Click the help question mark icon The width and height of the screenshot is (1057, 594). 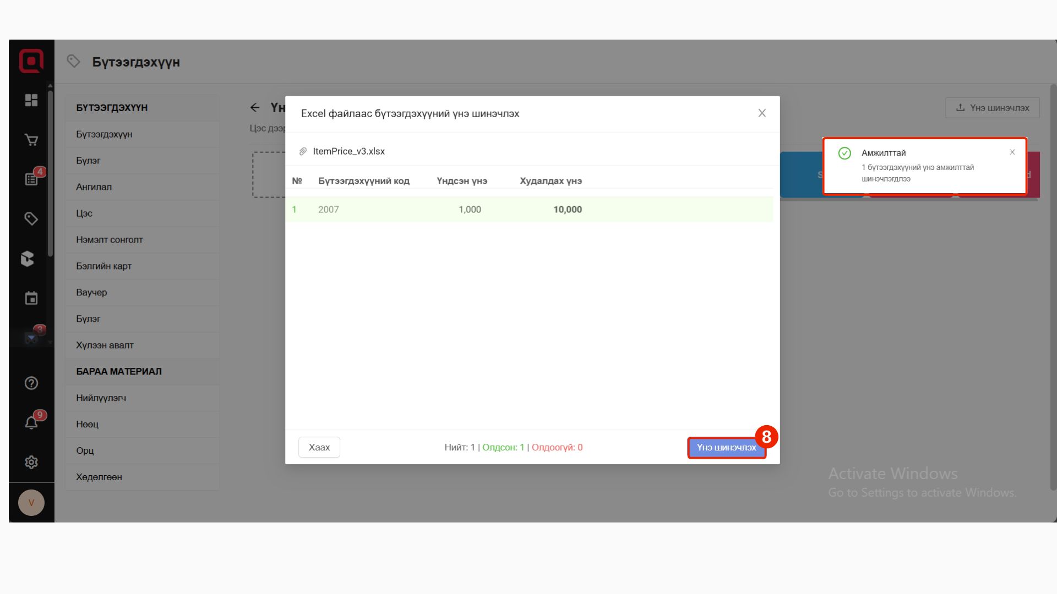31,383
